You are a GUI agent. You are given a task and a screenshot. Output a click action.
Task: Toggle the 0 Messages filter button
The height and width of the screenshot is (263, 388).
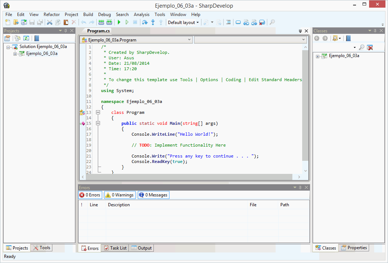153,195
